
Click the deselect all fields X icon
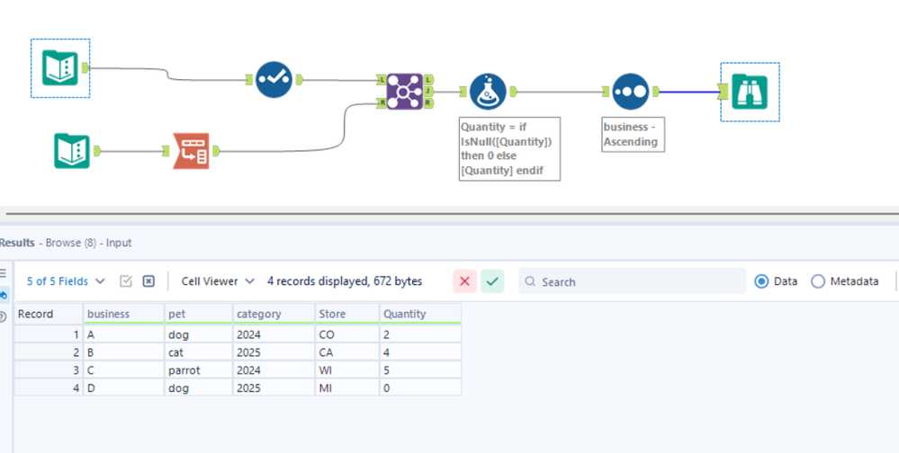pos(148,281)
